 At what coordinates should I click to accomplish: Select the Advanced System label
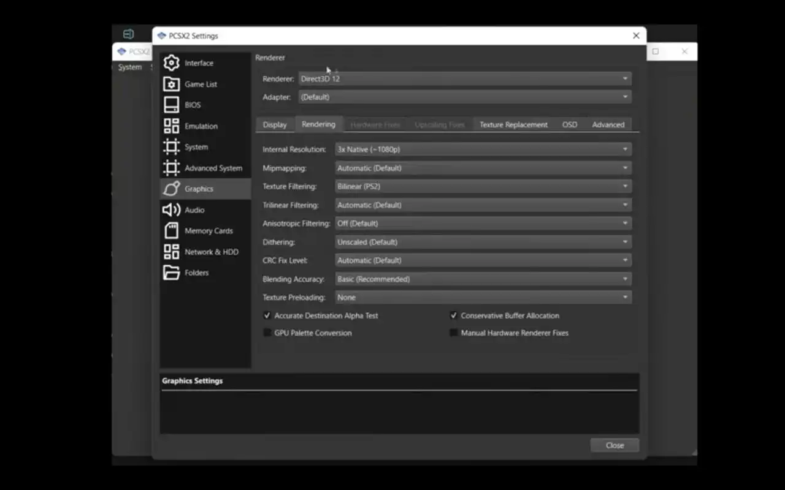[213, 168]
